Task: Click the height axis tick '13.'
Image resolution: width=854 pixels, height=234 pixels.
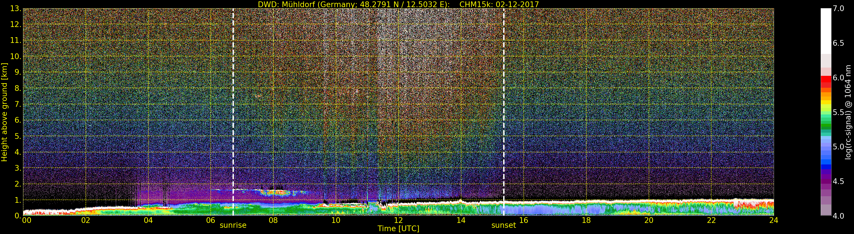Action: [16, 9]
